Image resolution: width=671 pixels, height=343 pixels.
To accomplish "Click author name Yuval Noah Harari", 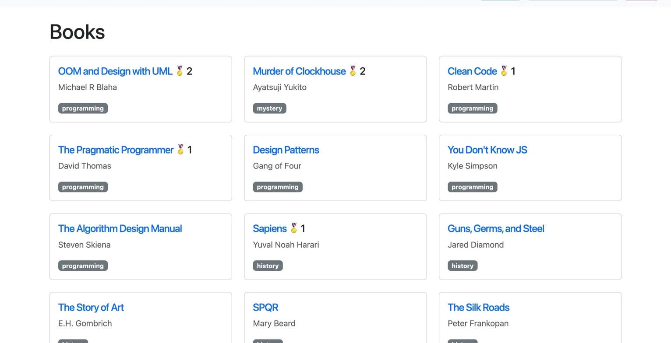I will tap(286, 245).
